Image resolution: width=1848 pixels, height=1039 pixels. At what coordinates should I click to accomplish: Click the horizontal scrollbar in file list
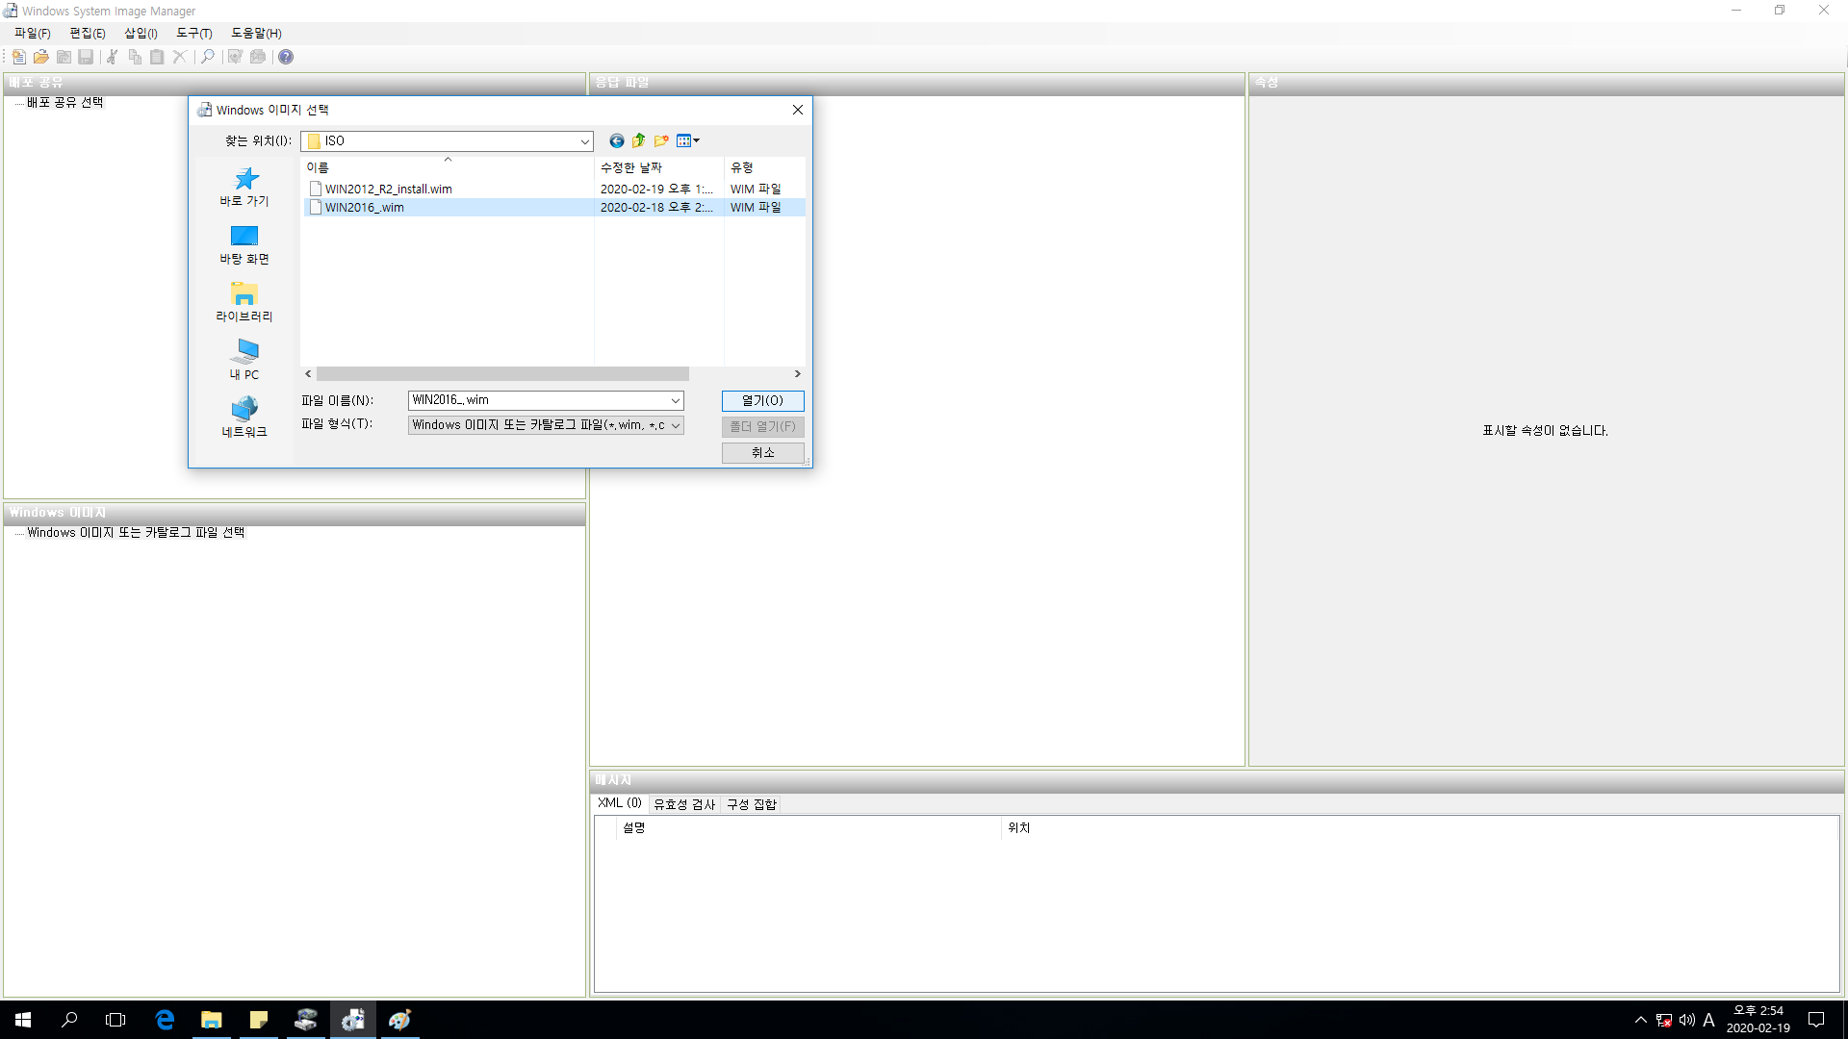click(502, 373)
